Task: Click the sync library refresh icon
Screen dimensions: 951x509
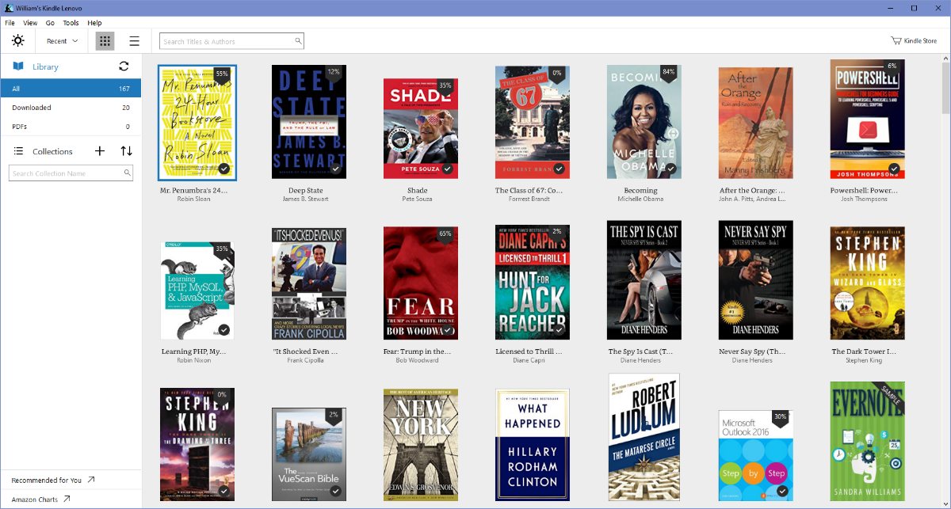Action: click(124, 66)
